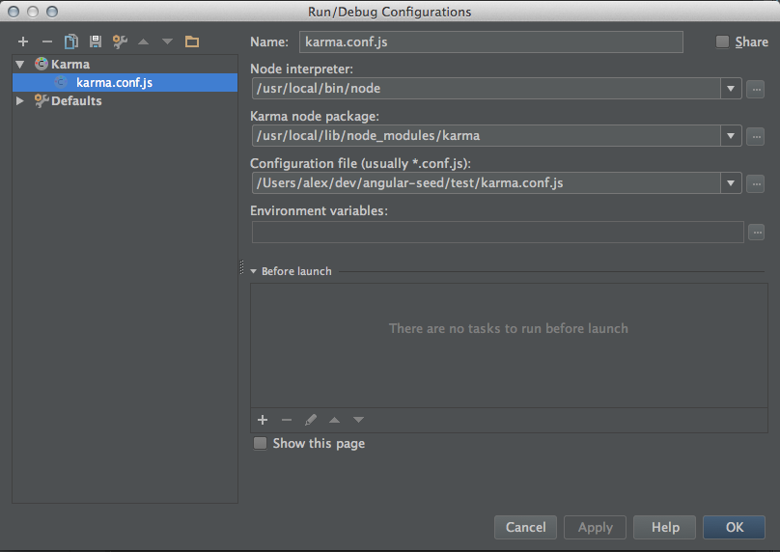Remove before launch task minus icon

pos(287,420)
